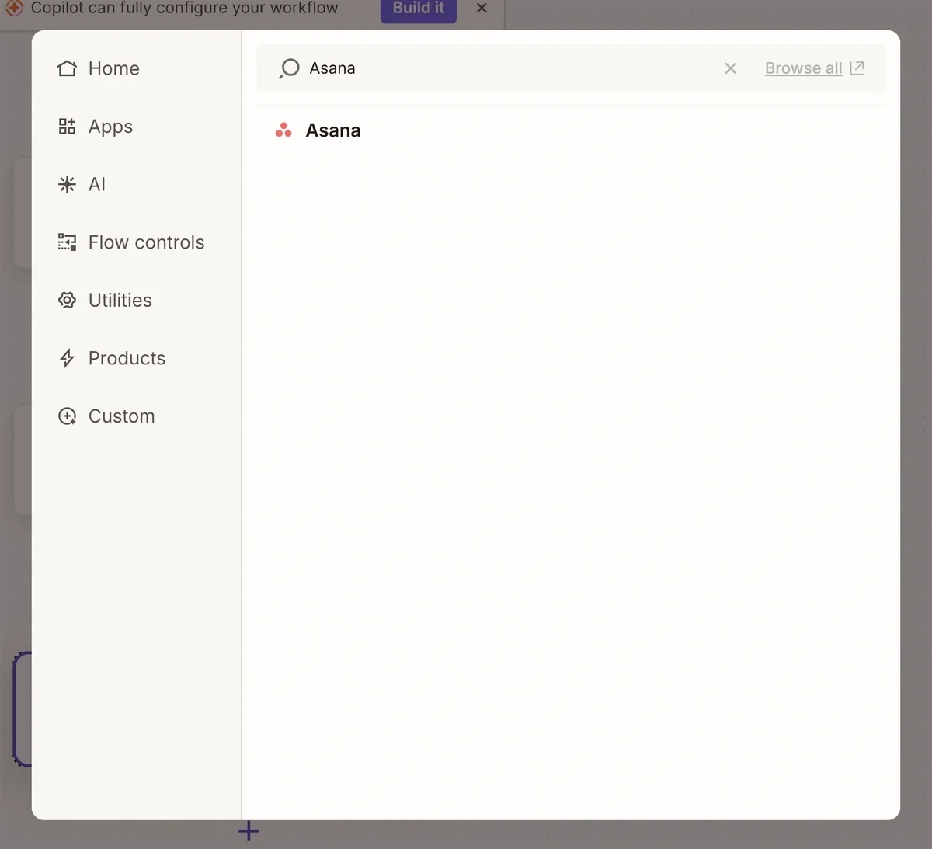
Task: Click the Asana logo icon
Action: point(283,130)
